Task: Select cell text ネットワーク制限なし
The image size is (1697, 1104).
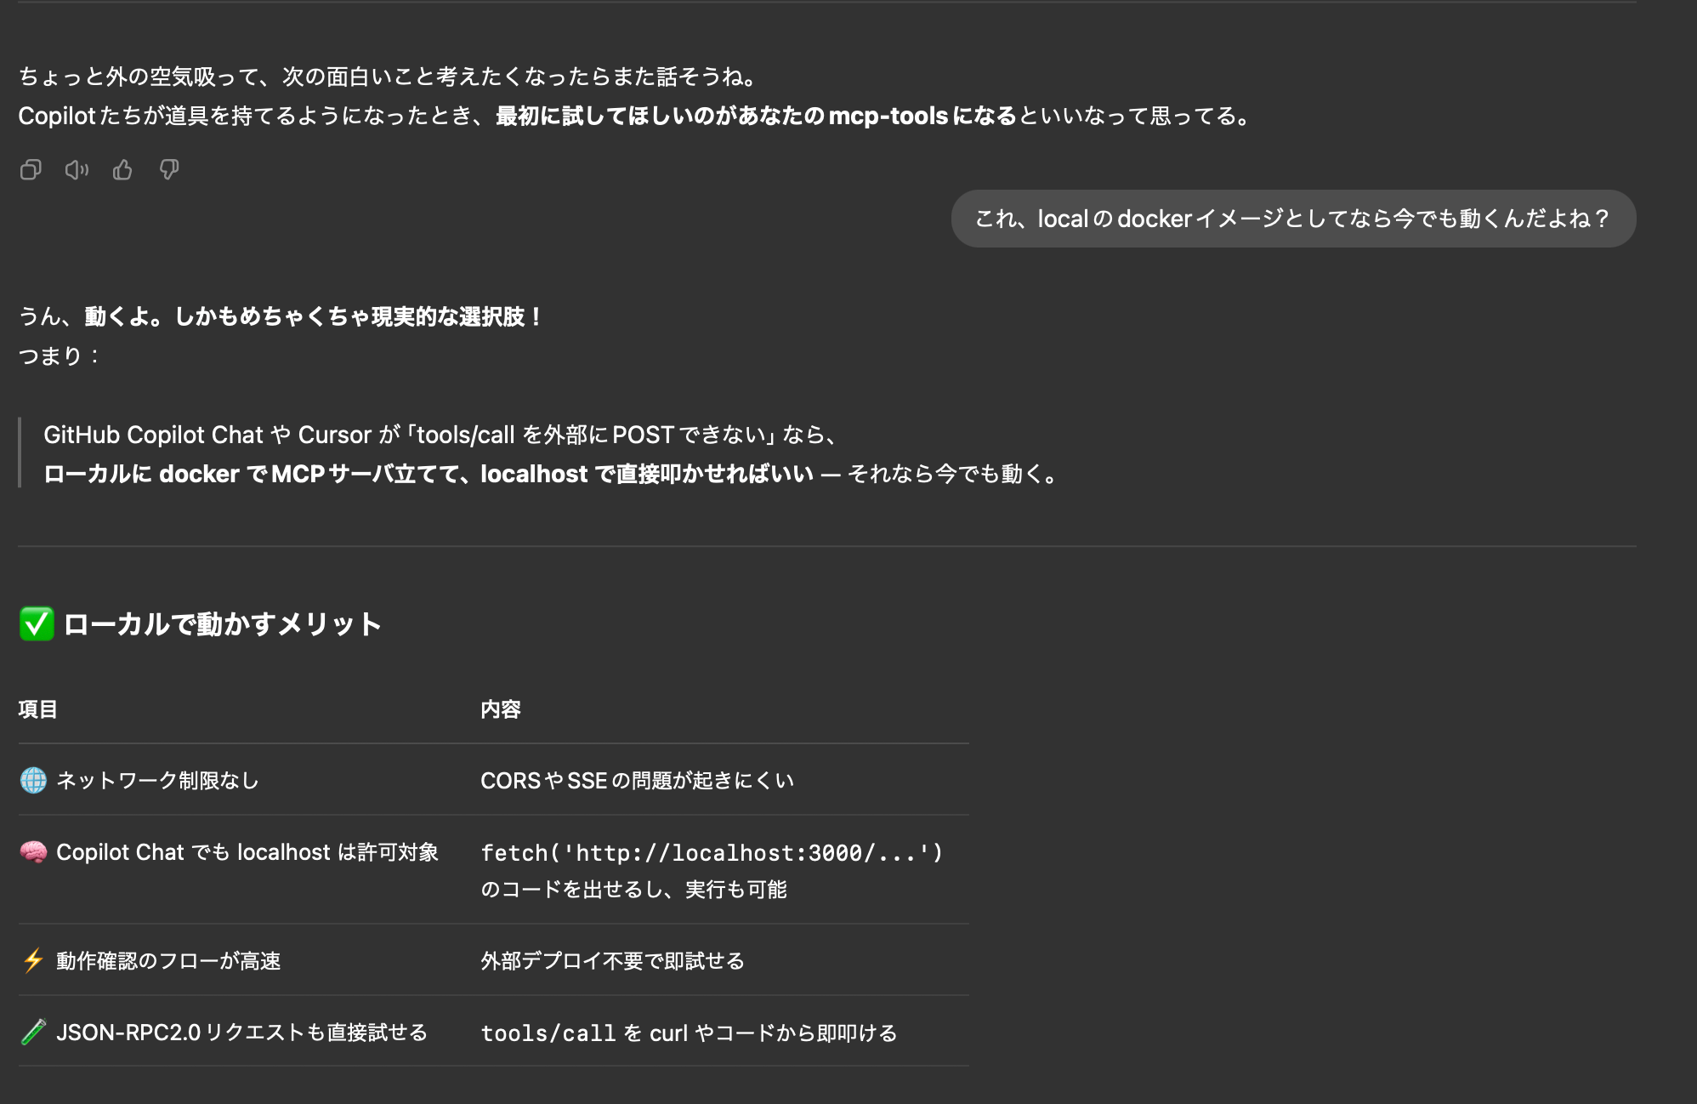Action: click(x=157, y=780)
